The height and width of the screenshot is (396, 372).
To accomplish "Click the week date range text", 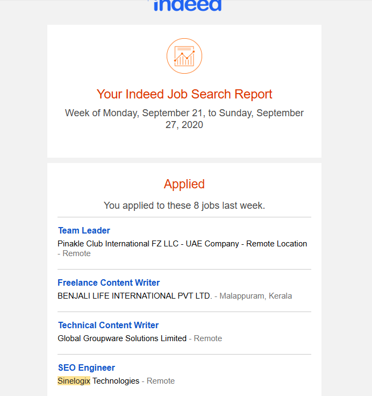I will pyautogui.click(x=184, y=119).
